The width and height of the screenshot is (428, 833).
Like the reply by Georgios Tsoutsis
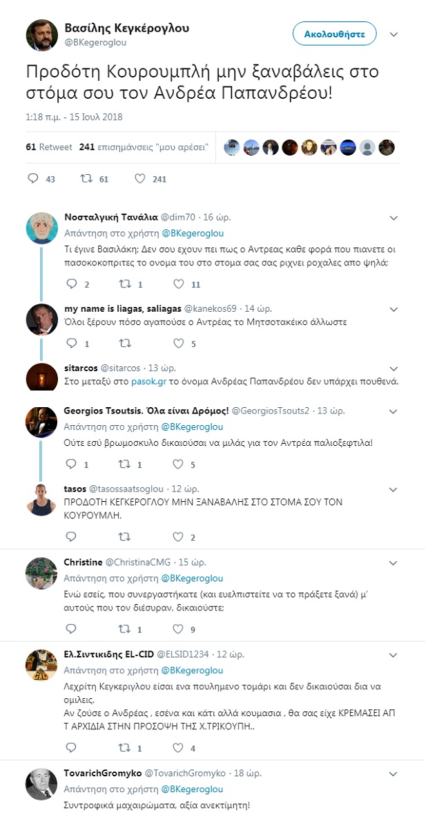pos(177,465)
